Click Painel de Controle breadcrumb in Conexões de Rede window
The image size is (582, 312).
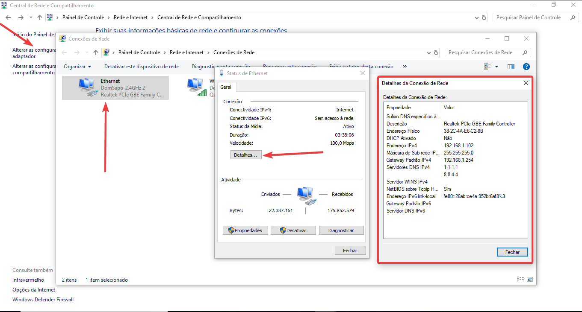click(x=139, y=52)
